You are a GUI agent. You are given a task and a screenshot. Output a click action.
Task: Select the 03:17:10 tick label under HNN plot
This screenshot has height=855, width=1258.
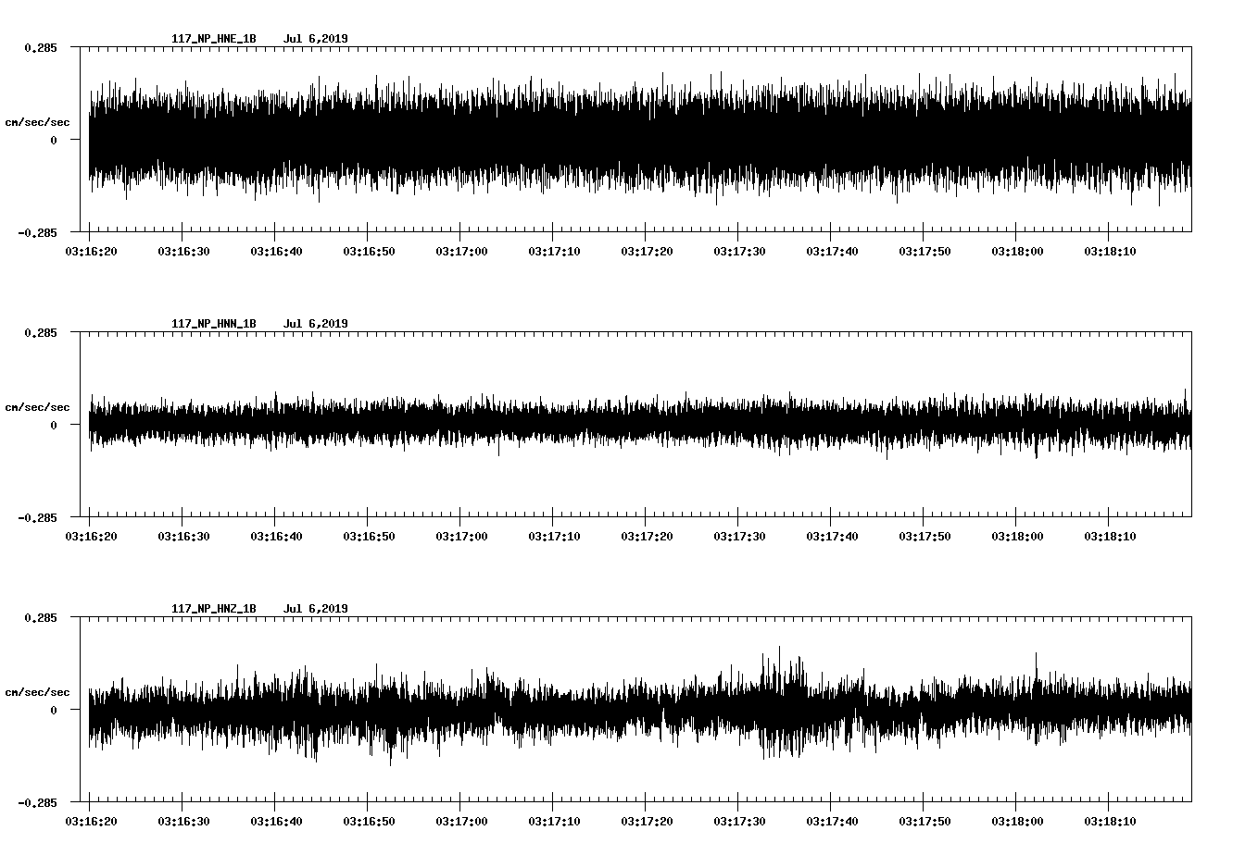(554, 536)
